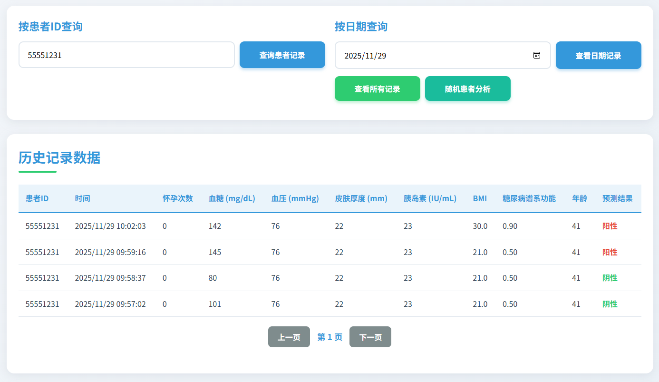Viewport: 659px width, 382px height.
Task: Click the 第 1 页 page indicator
Action: coord(330,337)
